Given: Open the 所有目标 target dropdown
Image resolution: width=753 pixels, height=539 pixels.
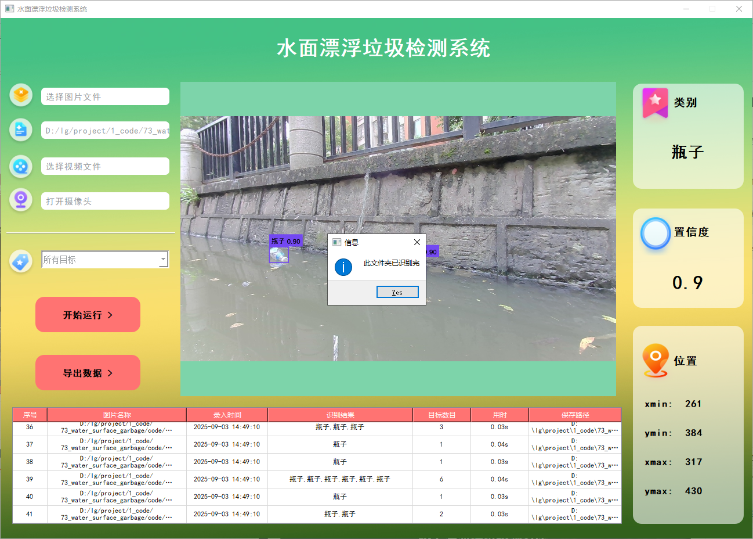Looking at the screenshot, I should [x=105, y=260].
